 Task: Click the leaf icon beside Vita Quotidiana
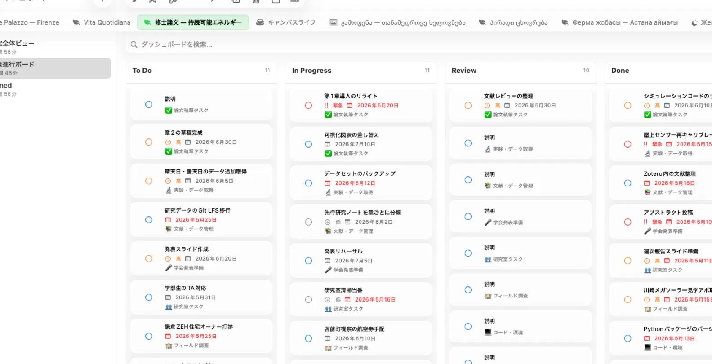click(76, 22)
